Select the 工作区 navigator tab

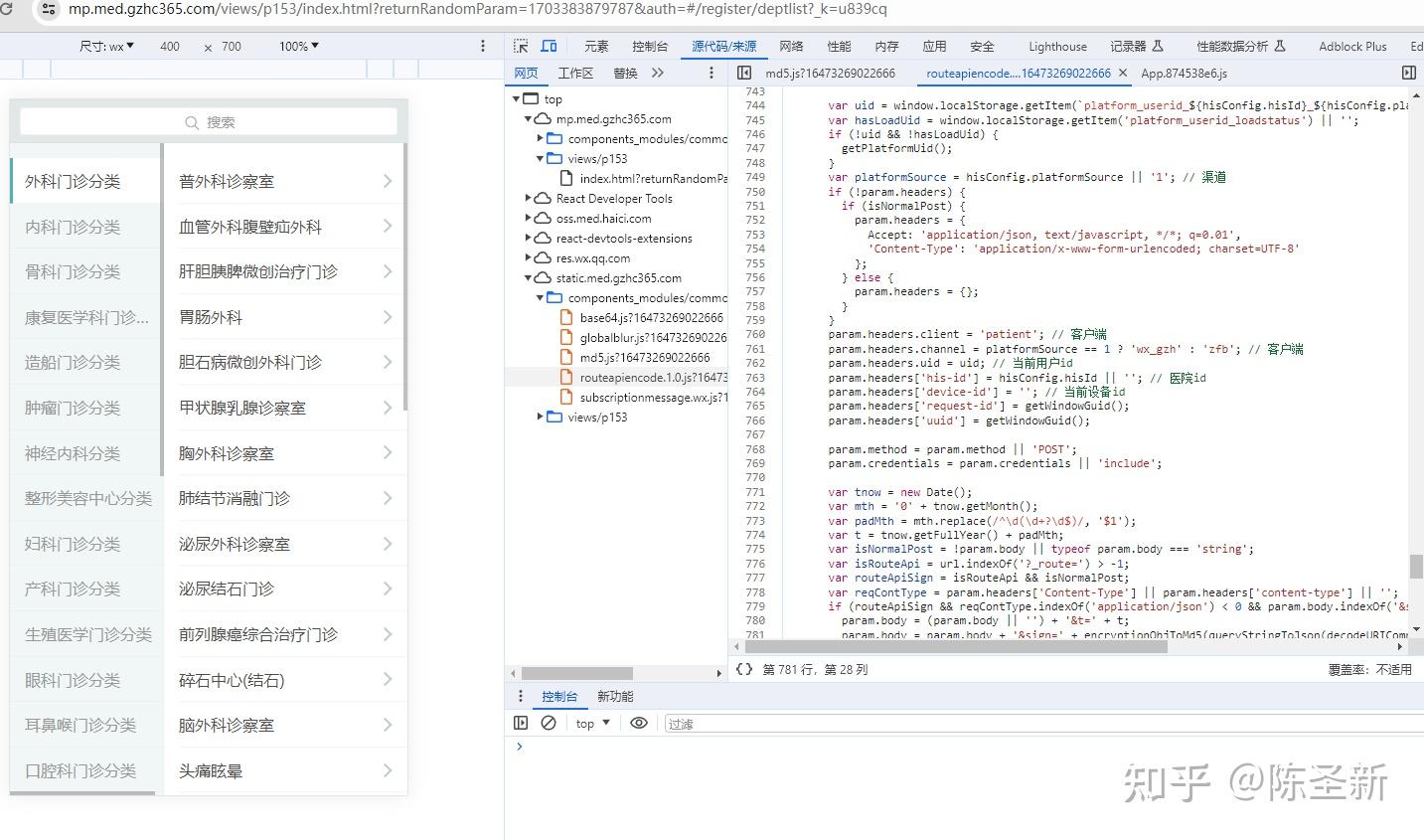point(575,73)
